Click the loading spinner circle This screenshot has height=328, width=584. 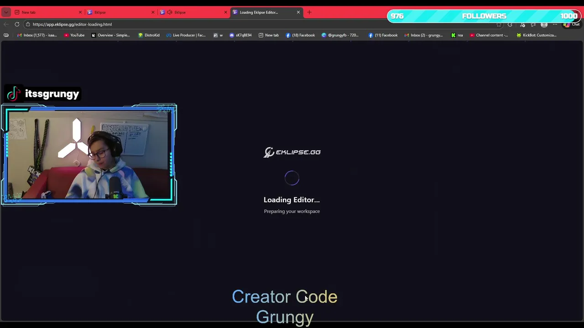pyautogui.click(x=292, y=178)
